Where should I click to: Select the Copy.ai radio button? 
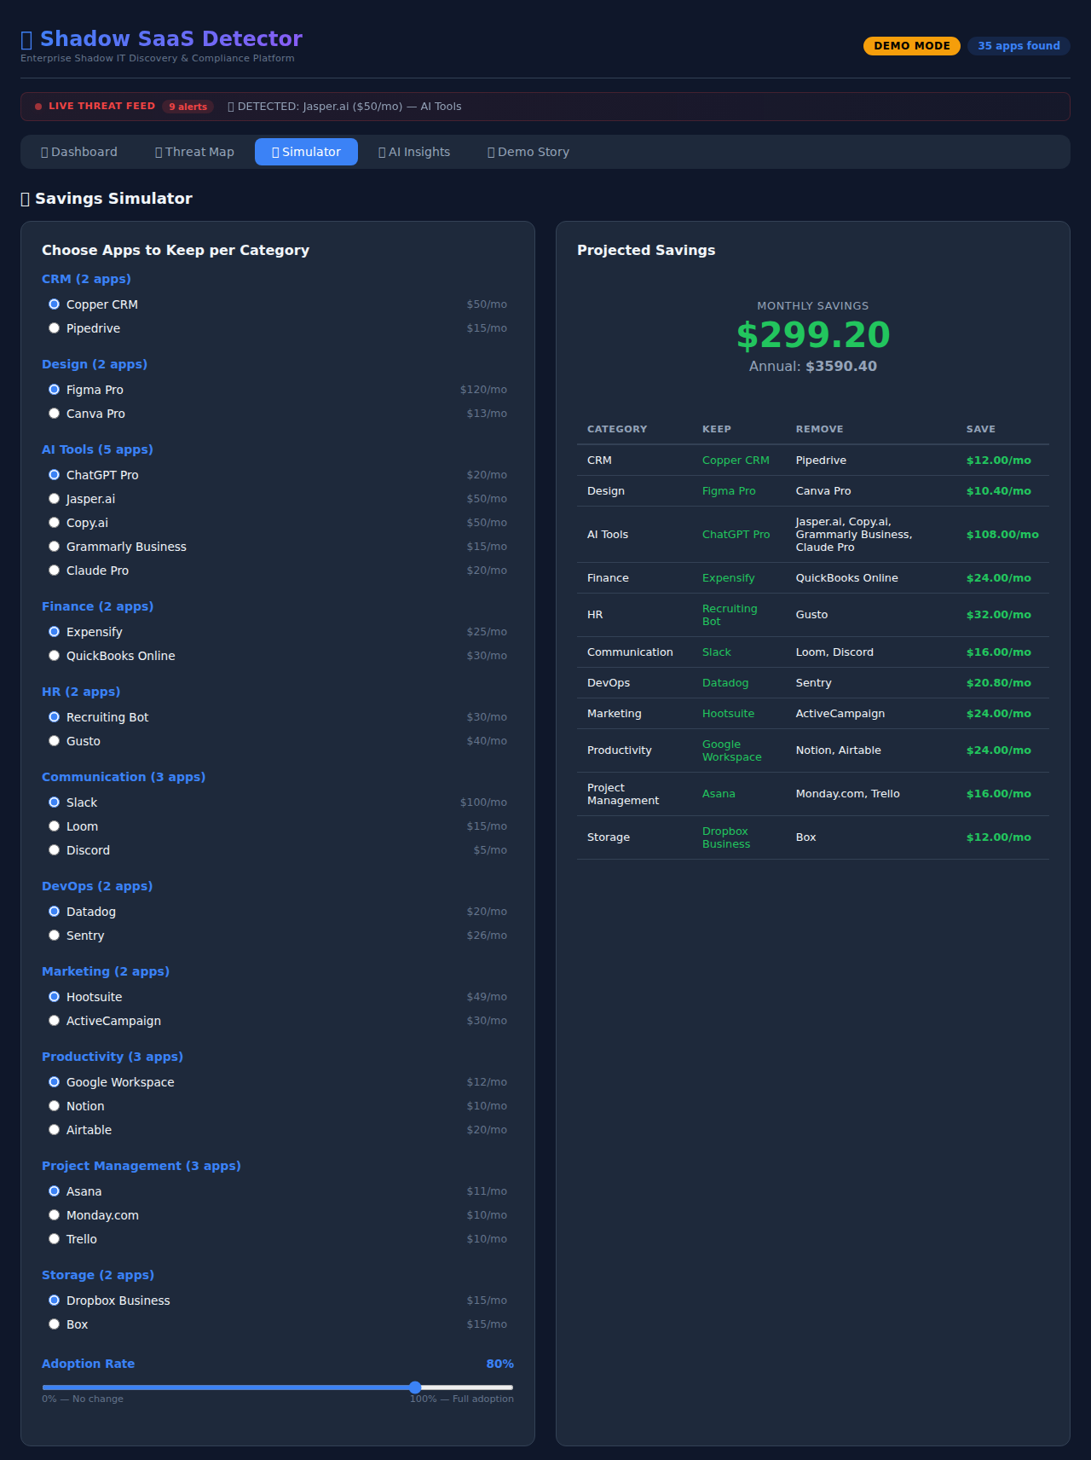(54, 523)
